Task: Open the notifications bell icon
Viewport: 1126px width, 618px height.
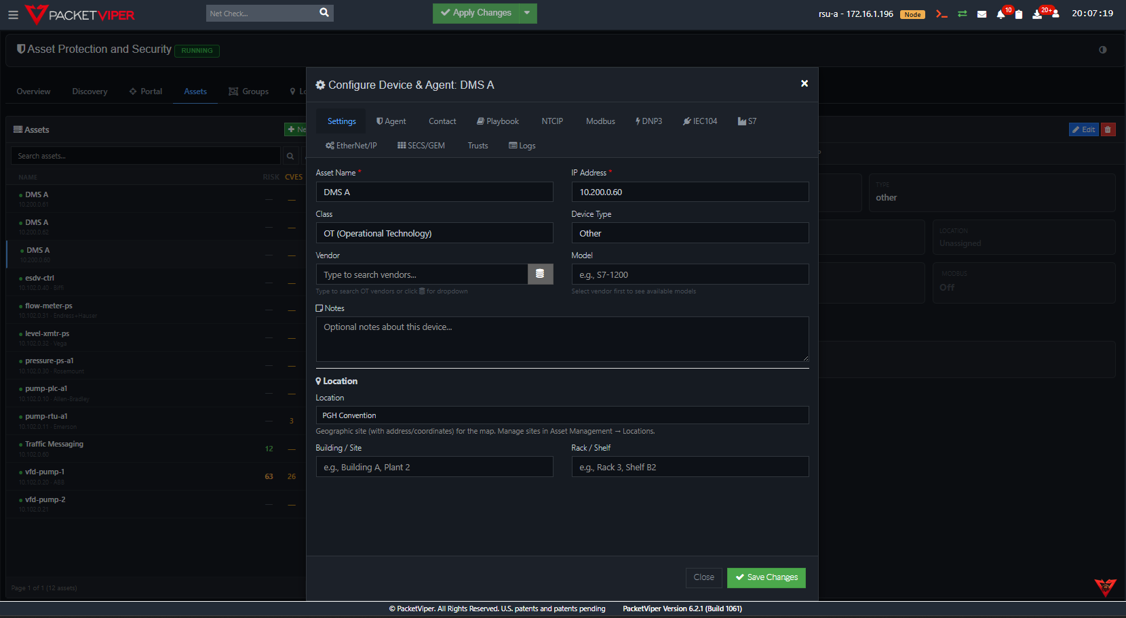Action: coord(1001,14)
